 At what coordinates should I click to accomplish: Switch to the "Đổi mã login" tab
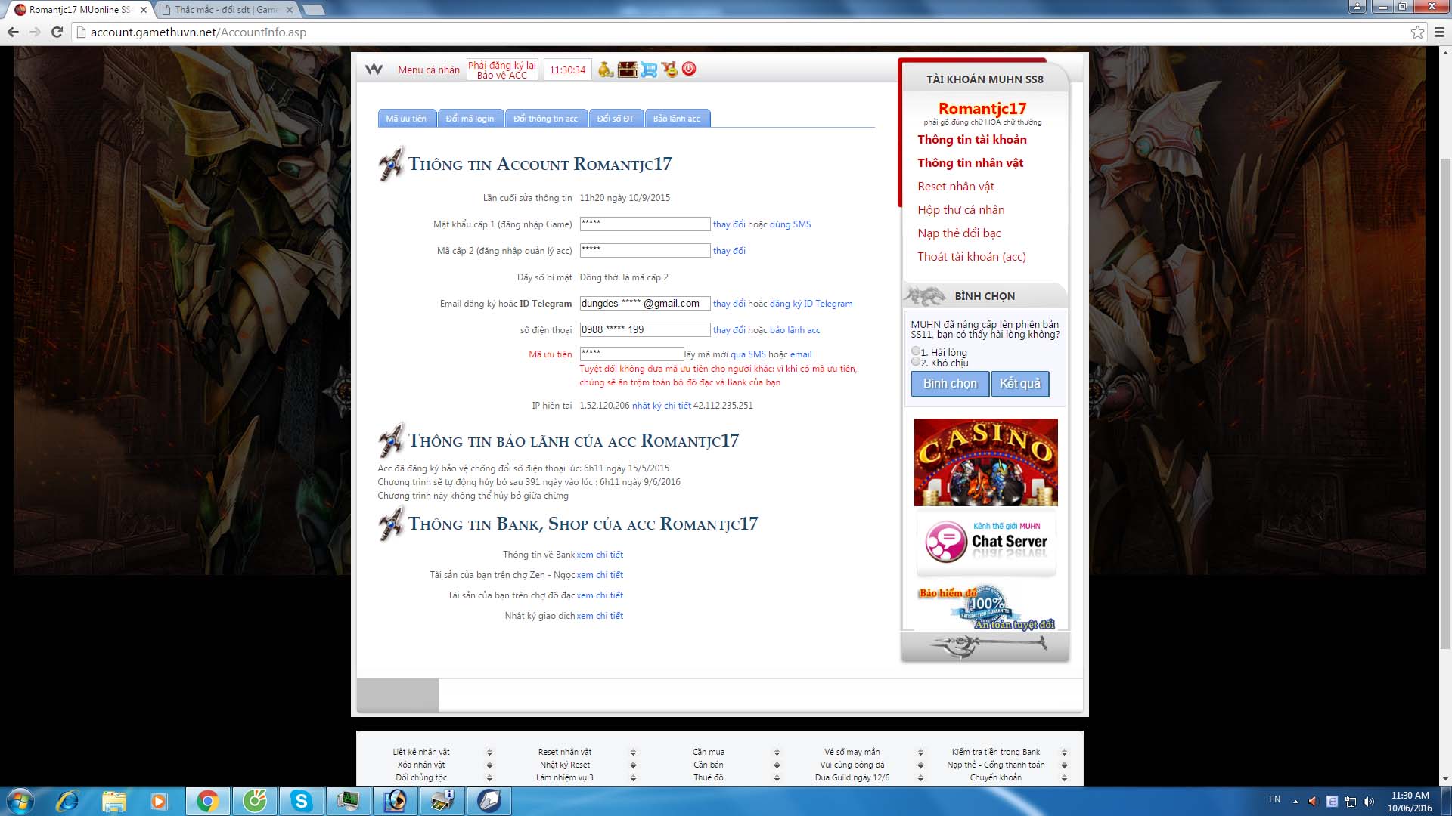[470, 119]
